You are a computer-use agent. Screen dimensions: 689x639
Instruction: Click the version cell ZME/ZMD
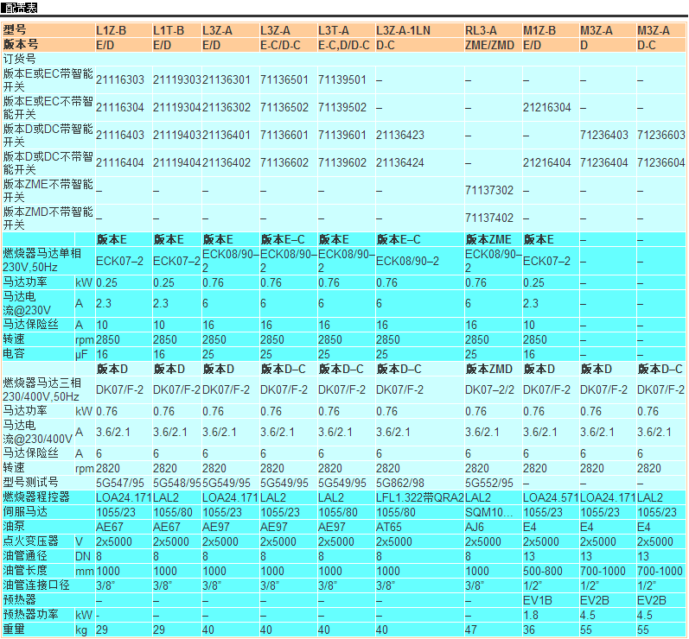[x=489, y=45]
